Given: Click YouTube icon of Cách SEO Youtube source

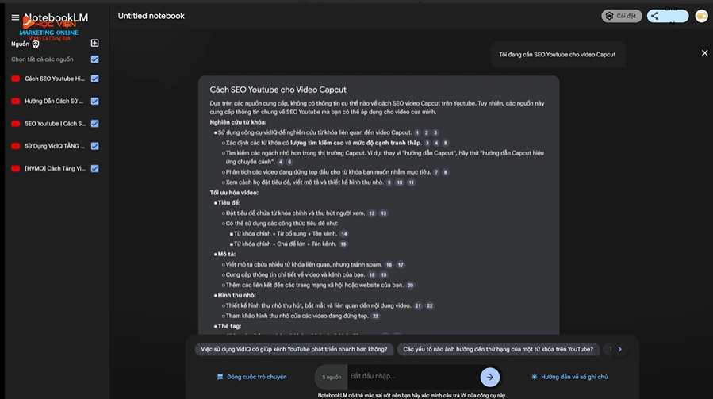Looking at the screenshot, I should (x=15, y=79).
